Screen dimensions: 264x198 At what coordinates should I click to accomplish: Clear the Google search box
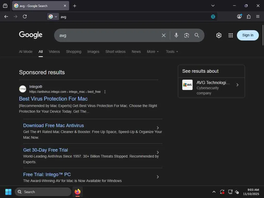(x=163, y=35)
